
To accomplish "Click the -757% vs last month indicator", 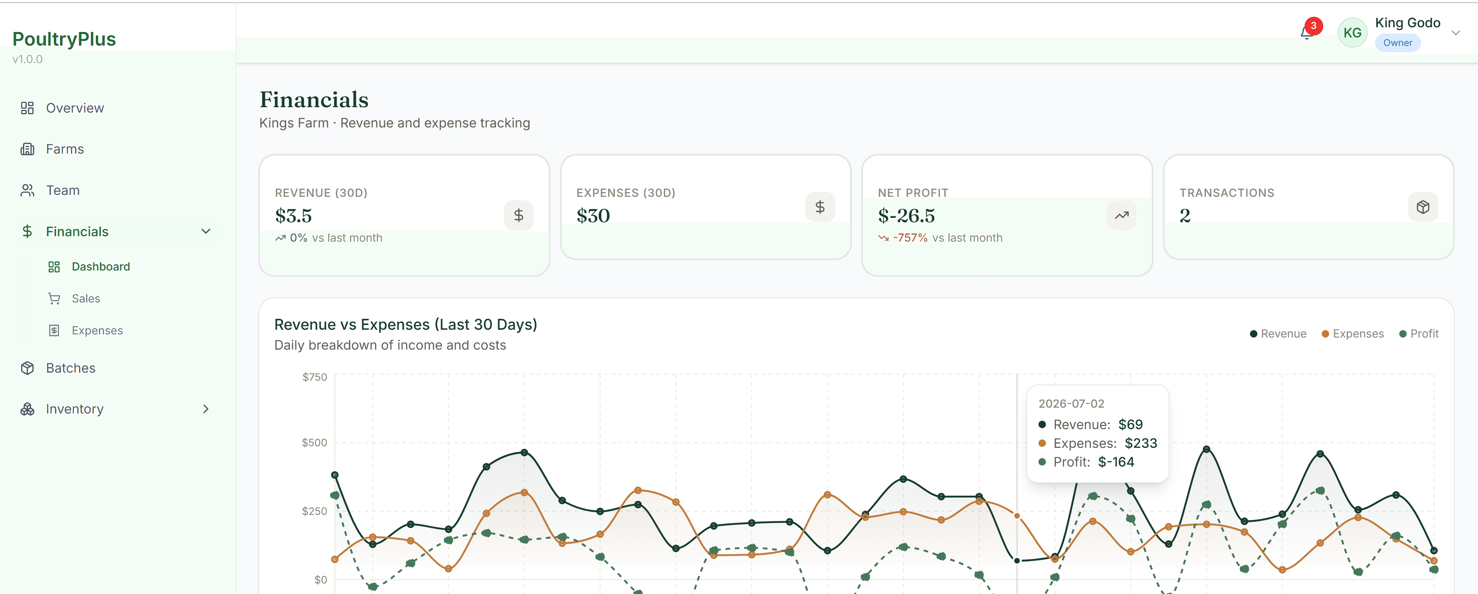I will [x=940, y=238].
